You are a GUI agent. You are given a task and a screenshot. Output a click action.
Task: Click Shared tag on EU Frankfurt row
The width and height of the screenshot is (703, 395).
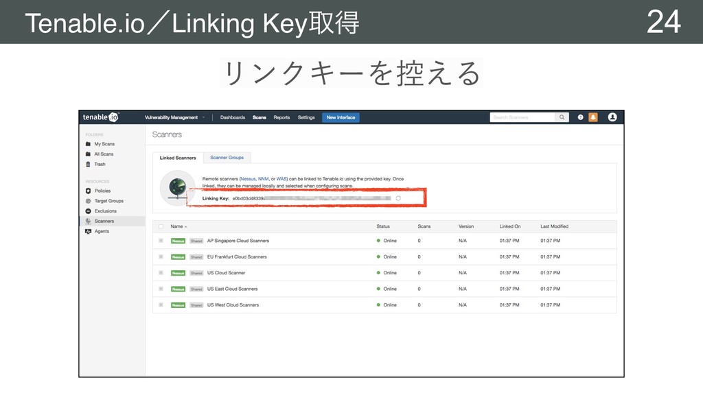pos(196,257)
